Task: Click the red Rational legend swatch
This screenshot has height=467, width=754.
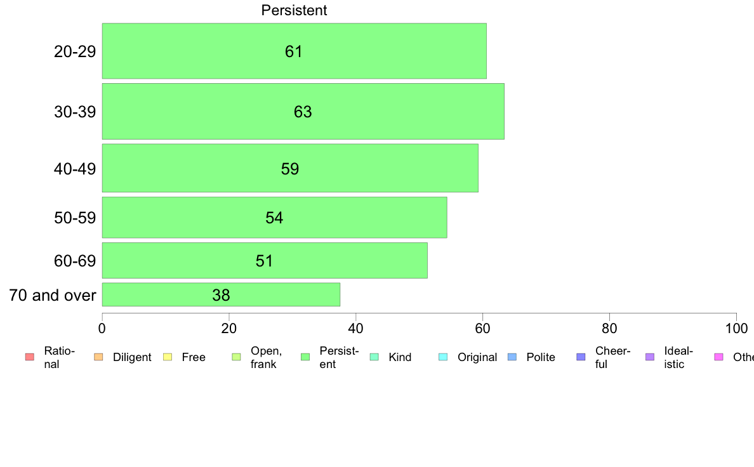Action: point(29,357)
